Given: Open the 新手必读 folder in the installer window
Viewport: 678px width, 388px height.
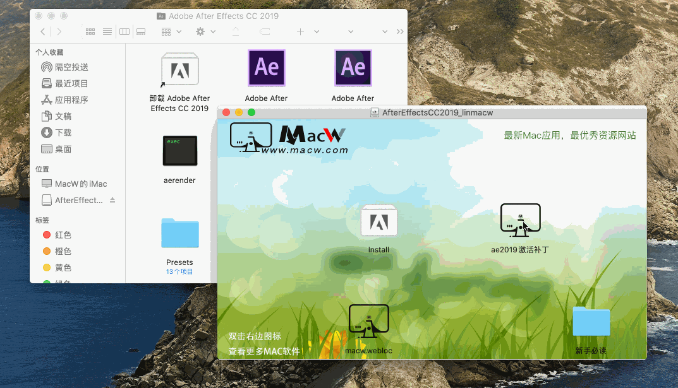Looking at the screenshot, I should click(591, 322).
